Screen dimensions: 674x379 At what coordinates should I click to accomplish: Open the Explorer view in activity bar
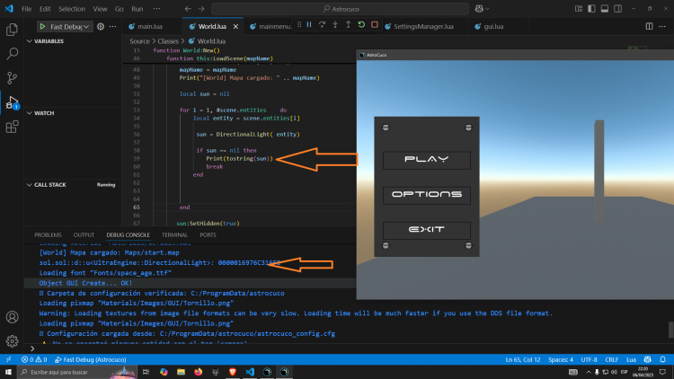[13, 29]
